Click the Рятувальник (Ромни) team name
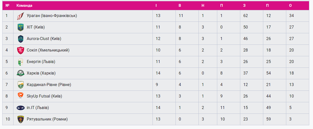The height and width of the screenshot is (129, 313). click(47, 119)
